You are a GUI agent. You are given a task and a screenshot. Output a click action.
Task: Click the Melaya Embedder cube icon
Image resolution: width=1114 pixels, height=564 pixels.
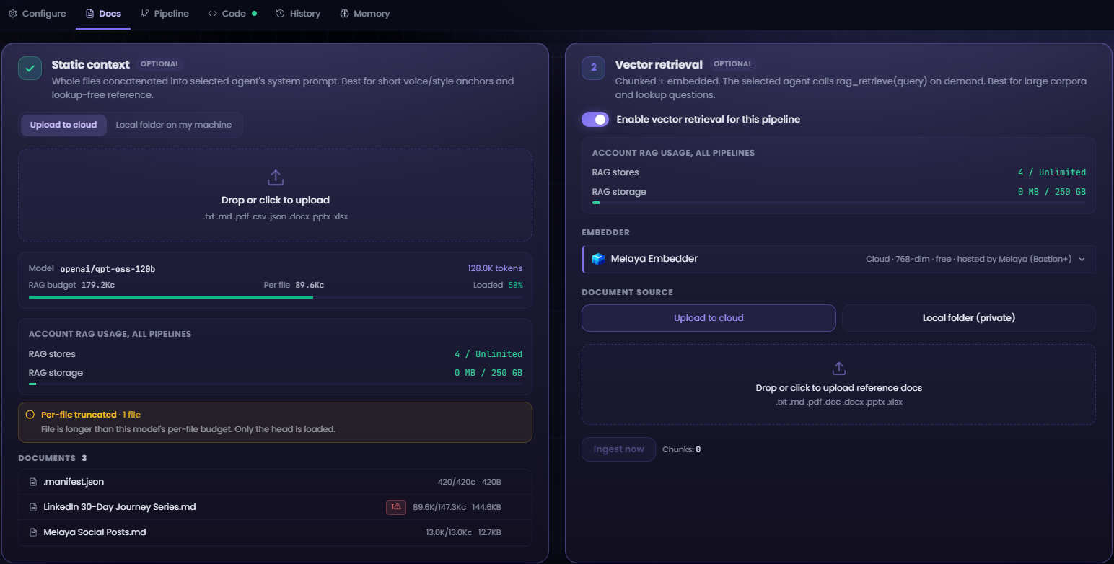(598, 259)
